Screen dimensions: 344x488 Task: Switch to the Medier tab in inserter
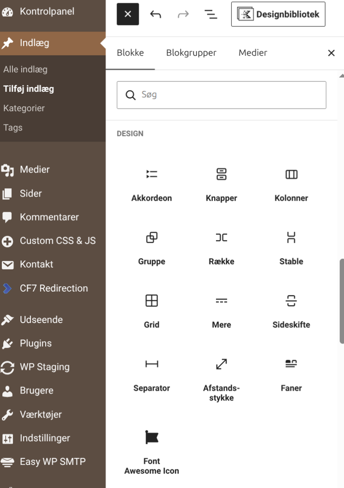[x=253, y=53]
